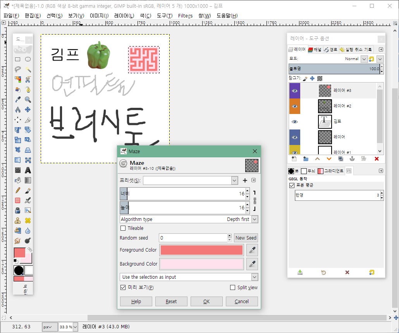Open the px unit dropdown in status bar
399x333 pixels.
(50, 327)
